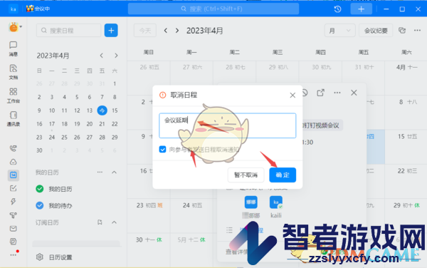The width and height of the screenshot is (427, 268).
Task: Click participant kaili avatar
Action: tap(276, 202)
